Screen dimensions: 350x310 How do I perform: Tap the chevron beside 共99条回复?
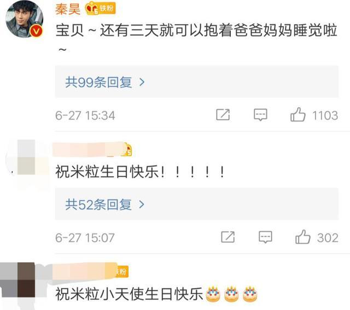point(142,82)
